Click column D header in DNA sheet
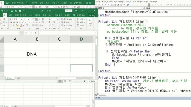Screen dimensions: 191x107 coord(81,39)
